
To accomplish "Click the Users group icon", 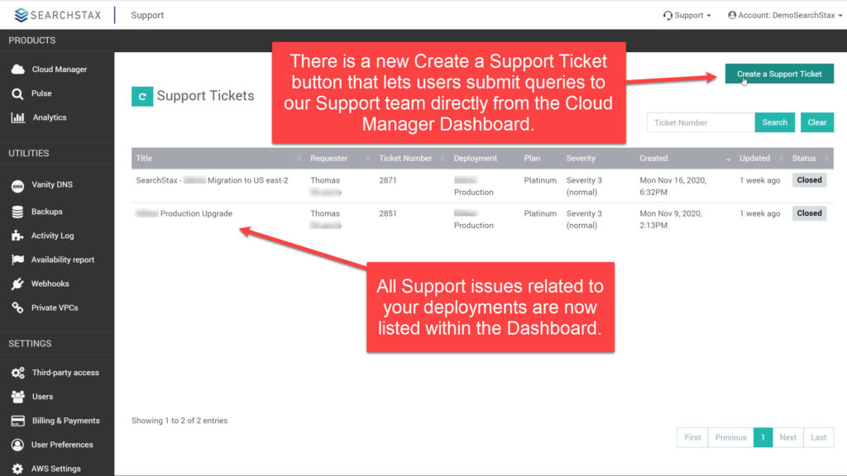I will [x=18, y=397].
